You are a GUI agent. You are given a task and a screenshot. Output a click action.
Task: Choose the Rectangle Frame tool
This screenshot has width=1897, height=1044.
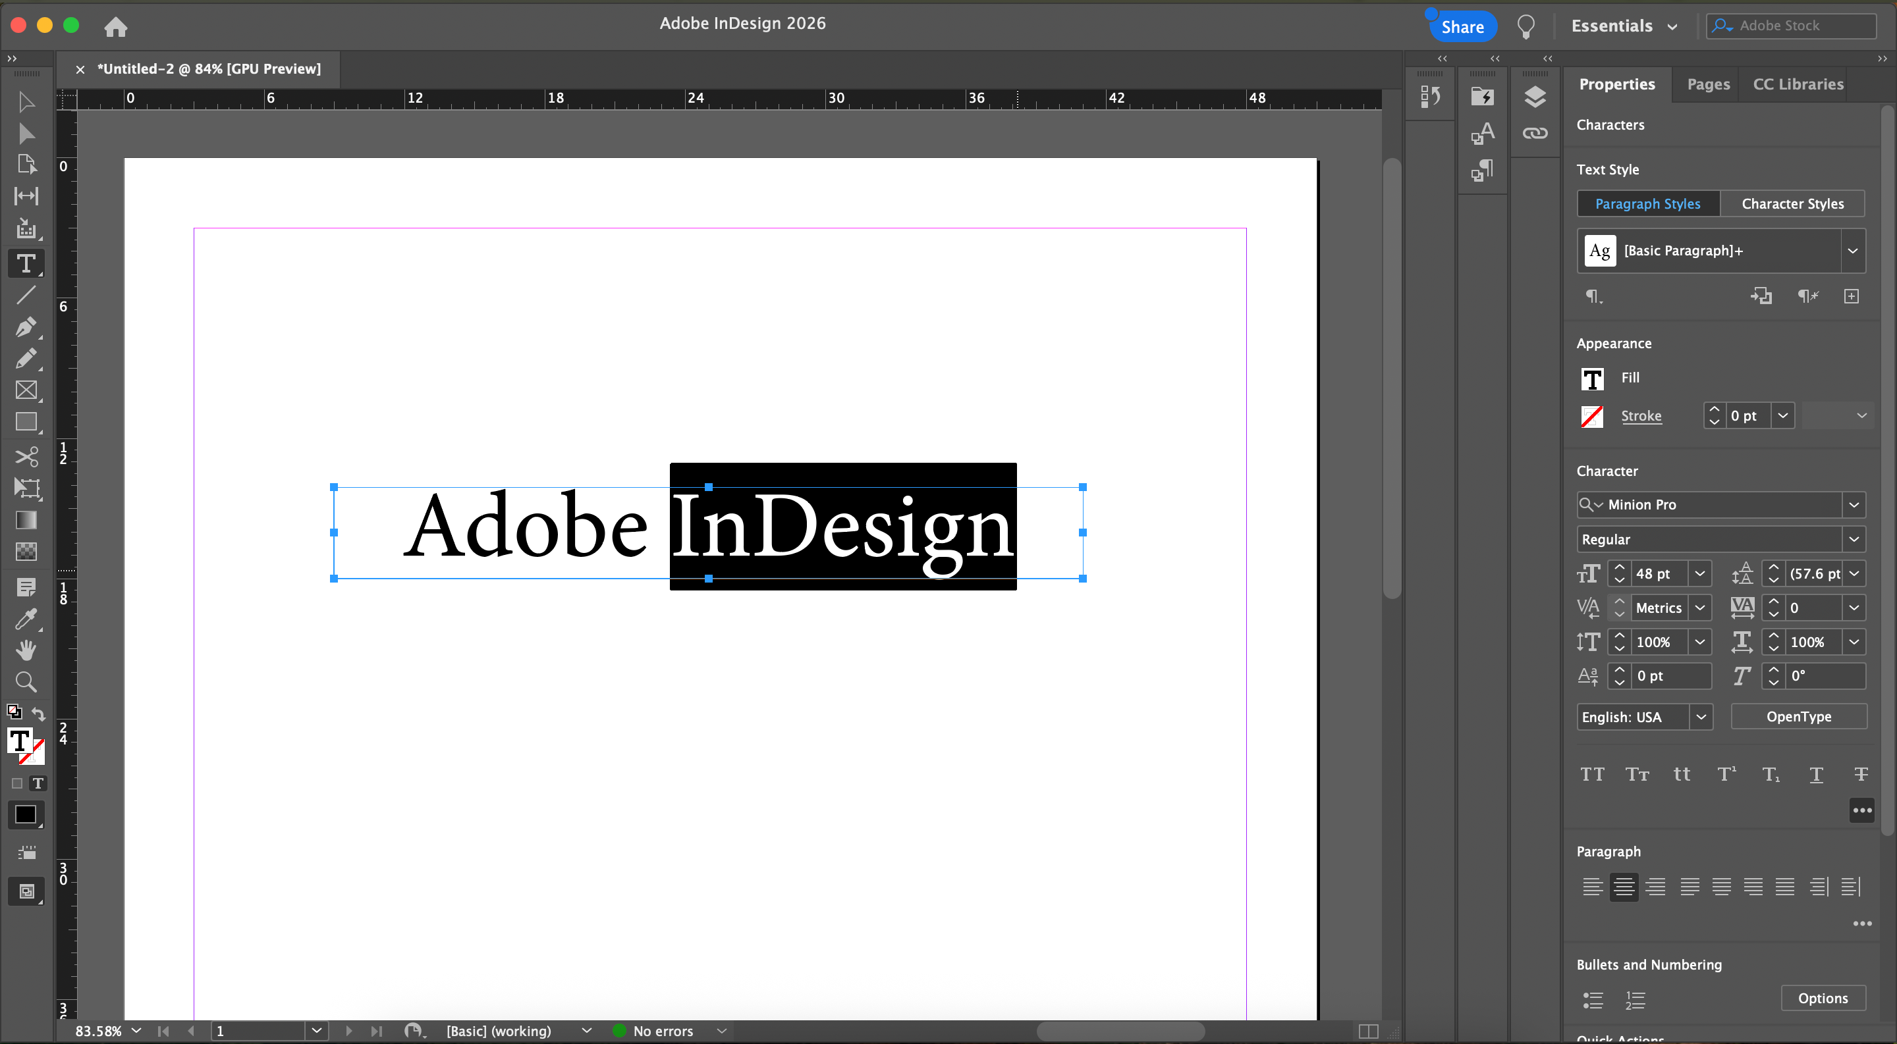(x=26, y=390)
